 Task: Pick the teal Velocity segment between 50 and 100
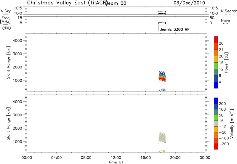pos(216,112)
